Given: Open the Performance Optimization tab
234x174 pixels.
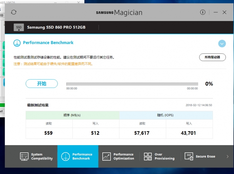Looking at the screenshot, I should tap(119, 156).
